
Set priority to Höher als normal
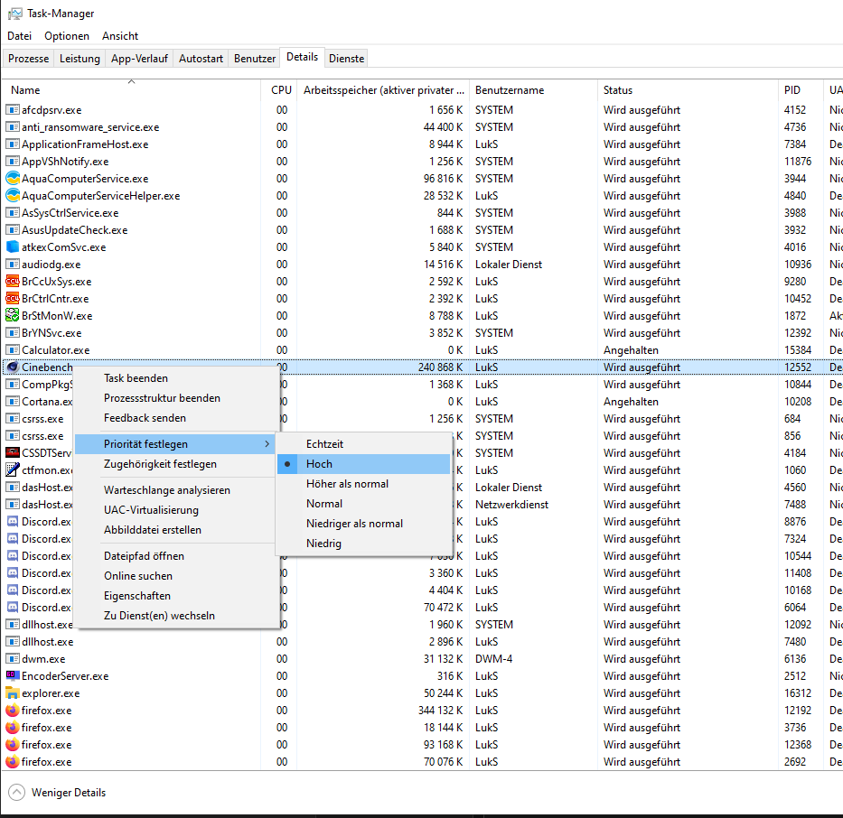click(363, 484)
